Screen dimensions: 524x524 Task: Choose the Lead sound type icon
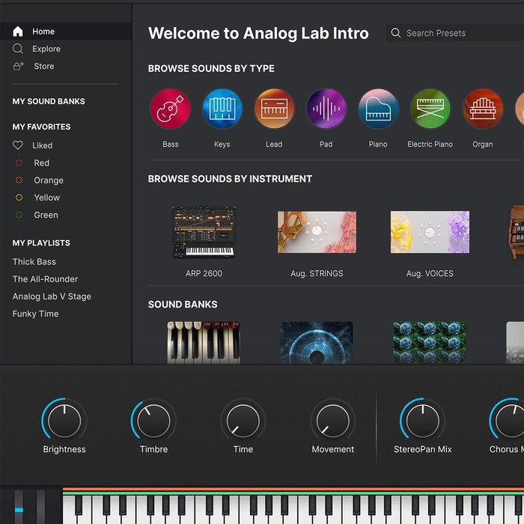pyautogui.click(x=274, y=109)
